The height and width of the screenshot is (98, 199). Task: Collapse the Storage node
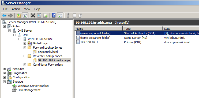coord(5,82)
